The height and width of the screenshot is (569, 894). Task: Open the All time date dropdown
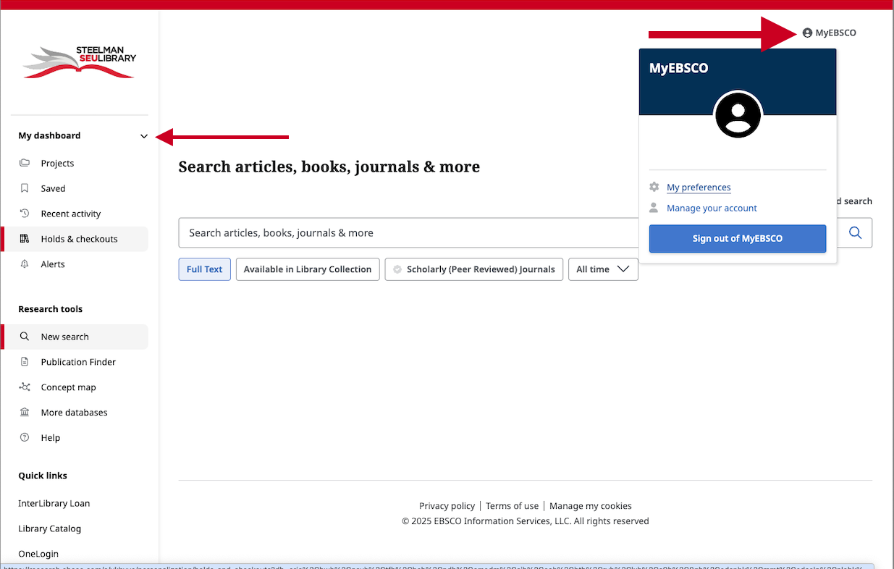[603, 269]
